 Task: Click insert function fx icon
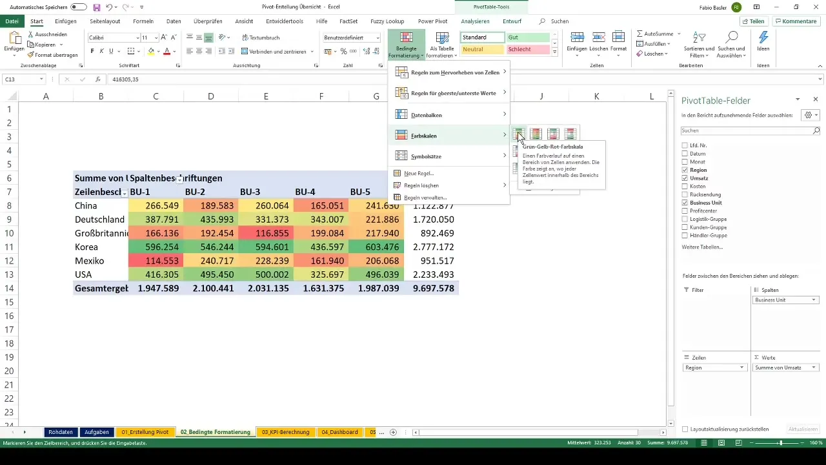[98, 79]
